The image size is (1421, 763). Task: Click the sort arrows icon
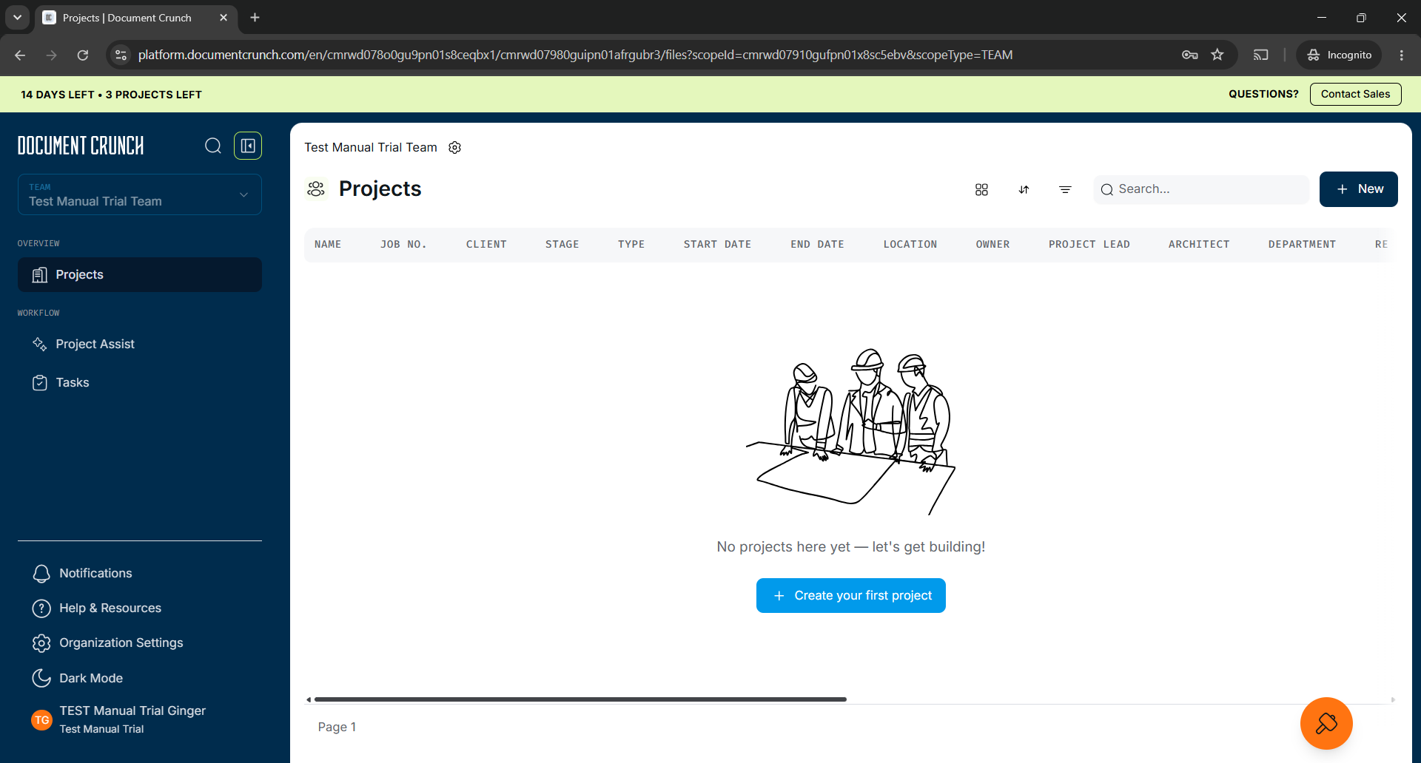coord(1024,190)
